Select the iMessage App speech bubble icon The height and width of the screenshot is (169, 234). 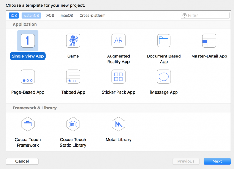point(164,77)
